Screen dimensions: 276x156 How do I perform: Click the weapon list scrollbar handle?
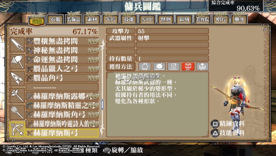102,105
